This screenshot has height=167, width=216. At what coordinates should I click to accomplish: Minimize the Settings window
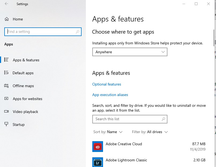(184, 4)
